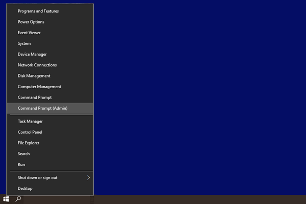Choose Search in the menu

(x=50, y=154)
